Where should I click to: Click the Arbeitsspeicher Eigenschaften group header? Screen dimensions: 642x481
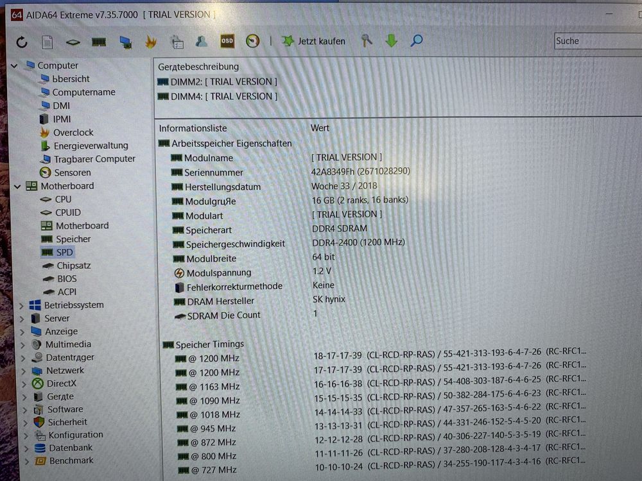[225, 144]
